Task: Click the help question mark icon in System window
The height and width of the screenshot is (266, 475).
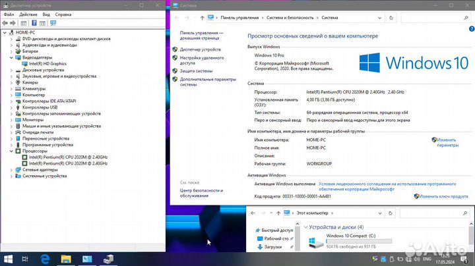Action: tap(472, 29)
